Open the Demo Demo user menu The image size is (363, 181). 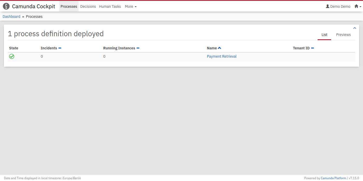click(x=338, y=6)
